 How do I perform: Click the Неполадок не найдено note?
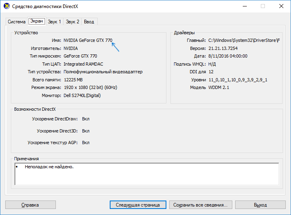pyautogui.click(x=49, y=167)
